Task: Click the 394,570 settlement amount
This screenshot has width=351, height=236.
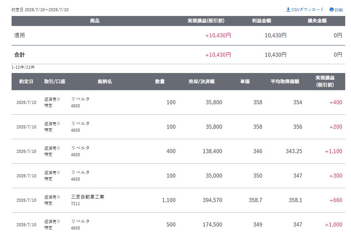Action: 212,200
